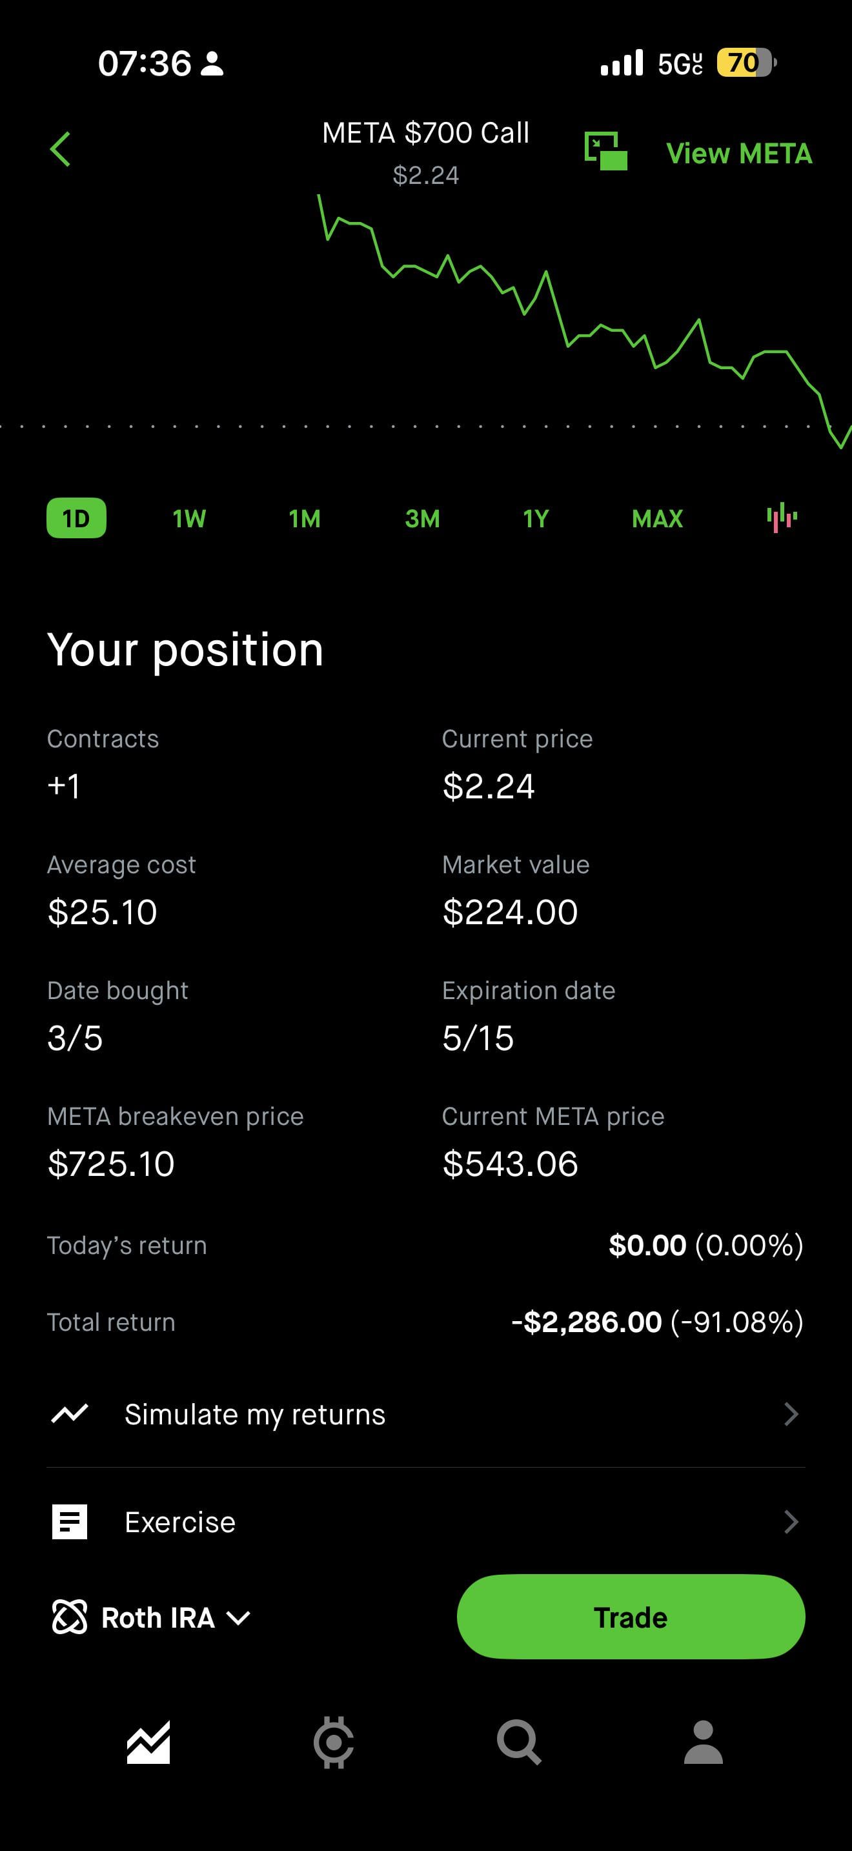Switch chart to 3M range
This screenshot has height=1851, width=852.
[422, 518]
